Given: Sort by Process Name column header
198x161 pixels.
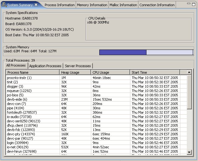Looking at the screenshot, I should tap(33, 72).
